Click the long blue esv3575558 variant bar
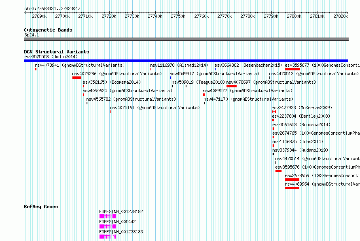 point(186,61)
